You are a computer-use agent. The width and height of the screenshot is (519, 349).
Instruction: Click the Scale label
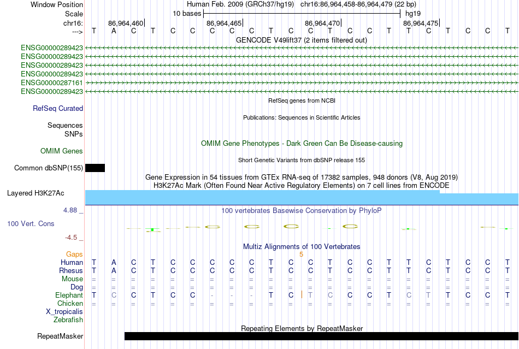click(74, 14)
